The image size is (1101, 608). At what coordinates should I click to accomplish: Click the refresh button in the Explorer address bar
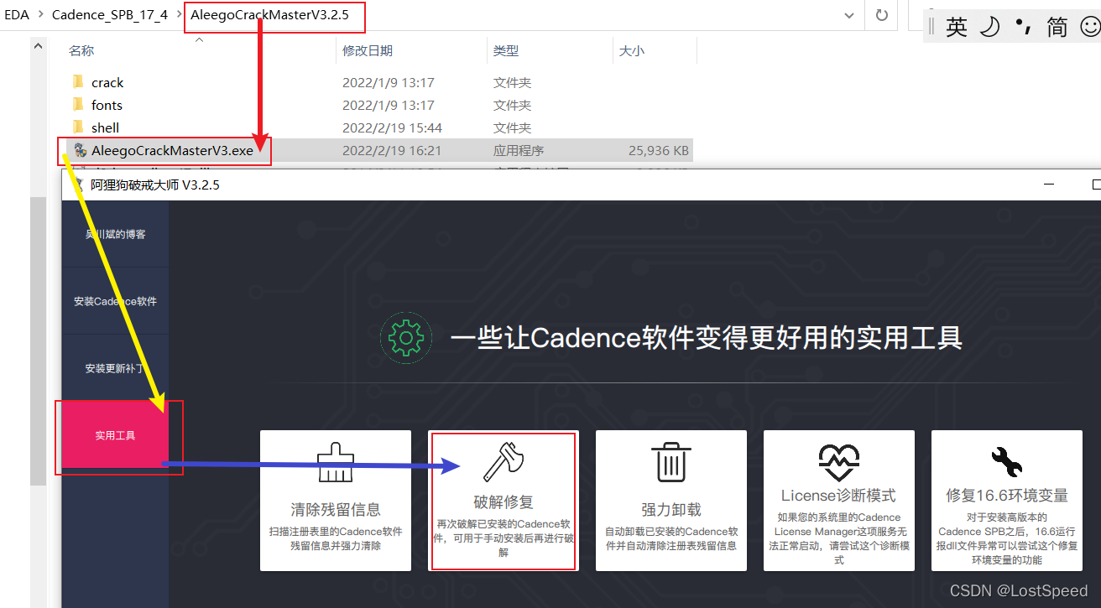881,15
